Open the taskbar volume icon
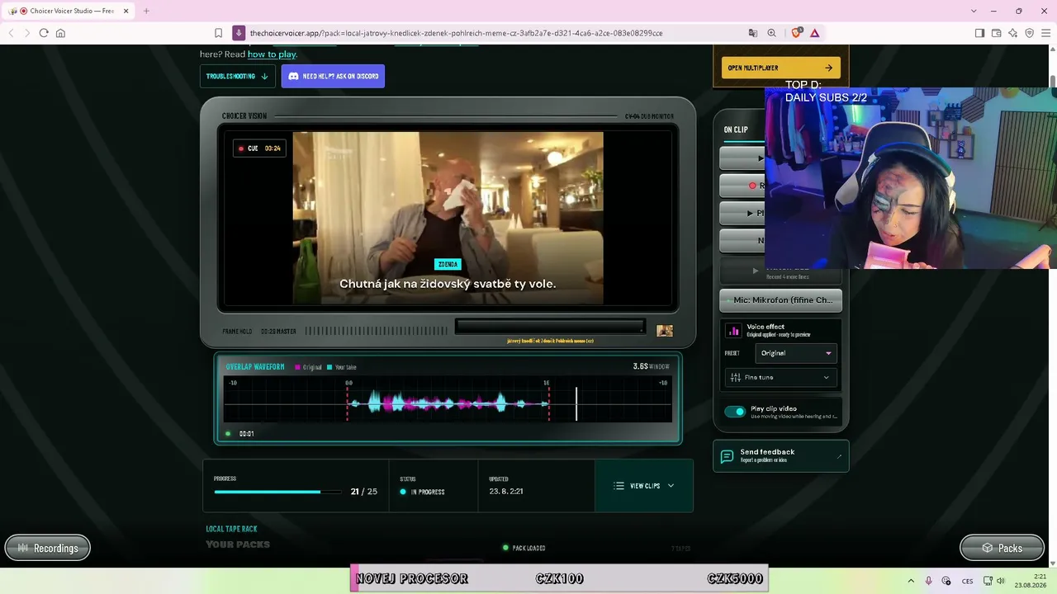This screenshot has width=1057, height=594. [x=1001, y=581]
